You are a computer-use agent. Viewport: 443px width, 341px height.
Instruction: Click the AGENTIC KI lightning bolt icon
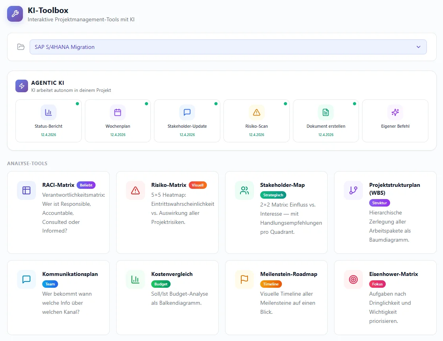coord(22,86)
